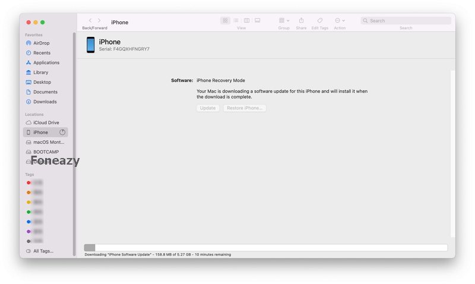The image size is (475, 284).
Task: Click the iPhone device icon in the header
Action: 91,45
